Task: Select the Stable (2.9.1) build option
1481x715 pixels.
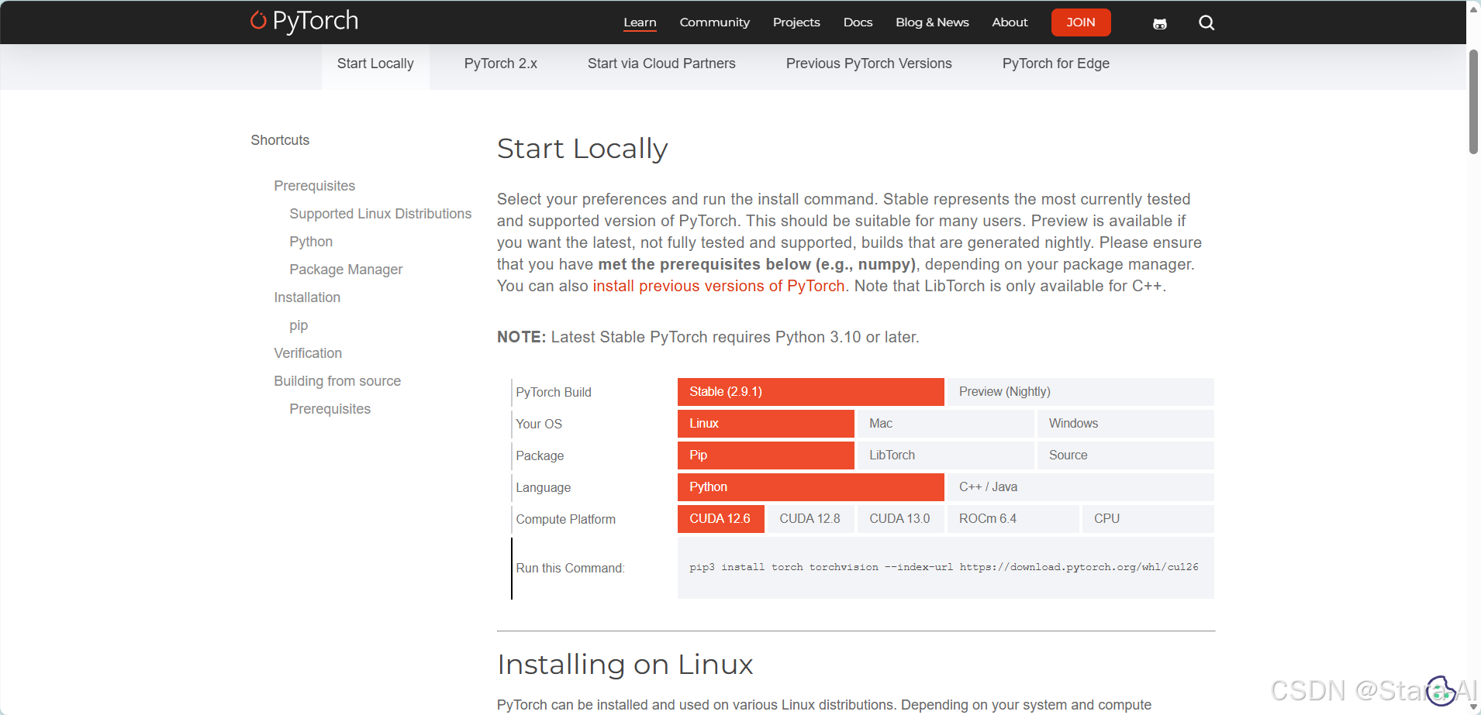Action: tap(810, 392)
